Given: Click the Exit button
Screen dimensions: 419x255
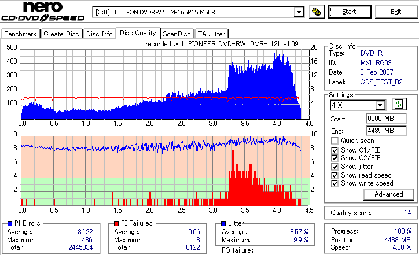Looking at the screenshot, I should pos(396,12).
